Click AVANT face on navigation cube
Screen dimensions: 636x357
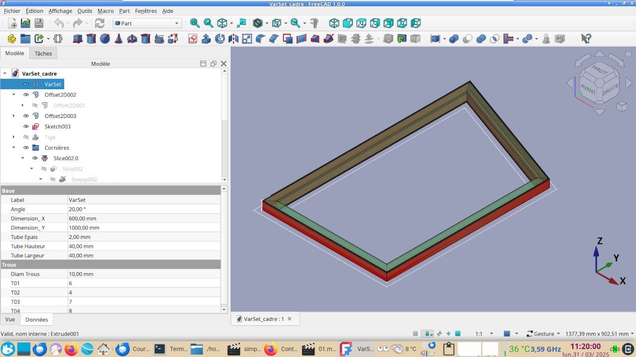pyautogui.click(x=589, y=89)
